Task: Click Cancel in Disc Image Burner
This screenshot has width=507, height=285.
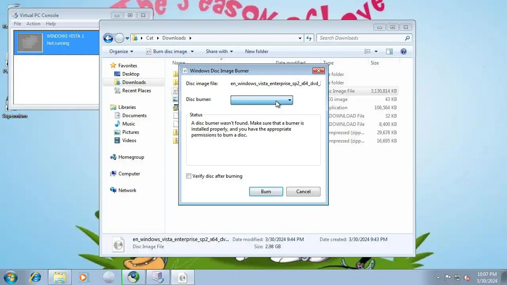Action: pyautogui.click(x=303, y=192)
